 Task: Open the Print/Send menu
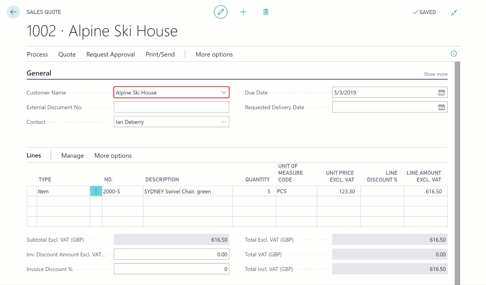[160, 54]
